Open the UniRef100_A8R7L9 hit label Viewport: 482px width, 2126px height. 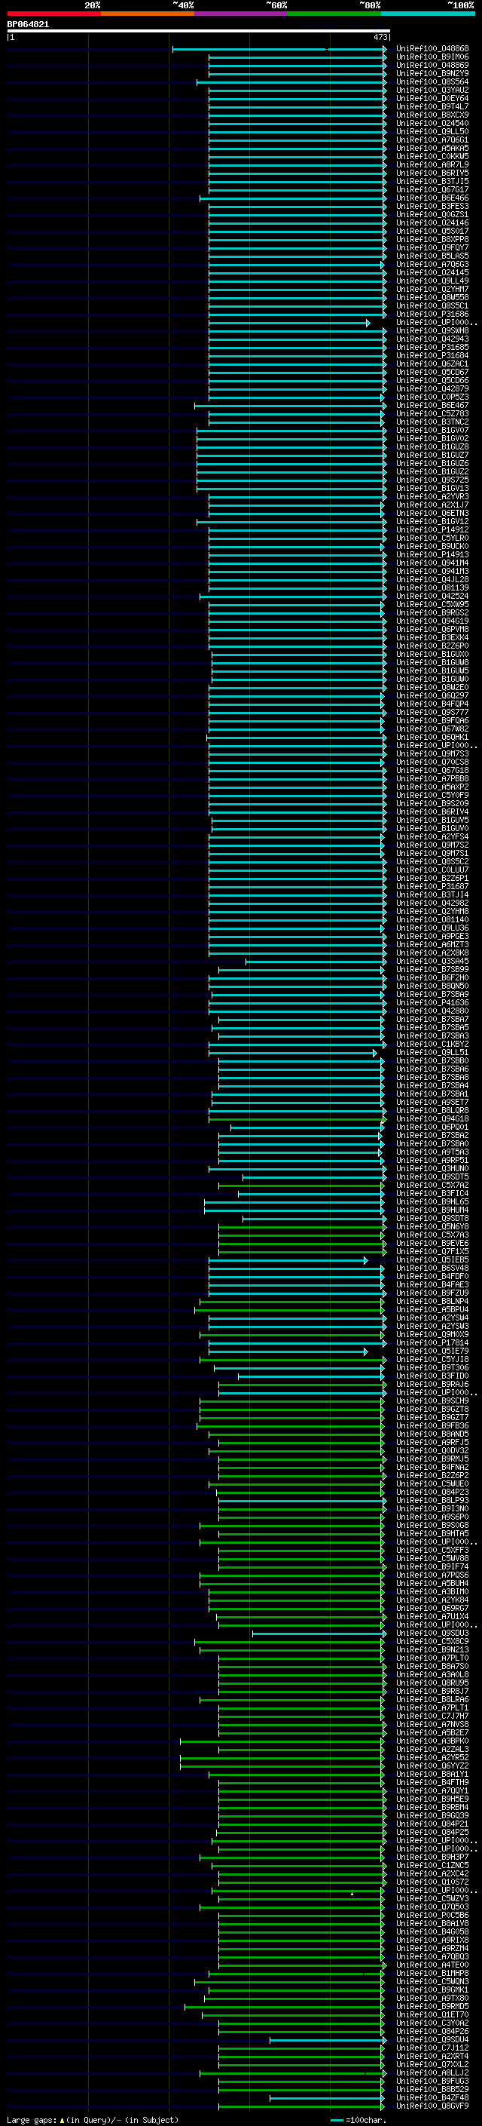coord(432,165)
